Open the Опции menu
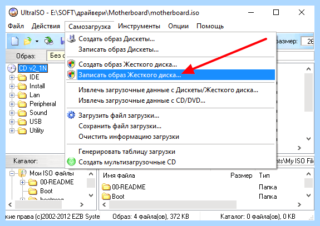Viewport: 320px width, 226px height. (178, 26)
